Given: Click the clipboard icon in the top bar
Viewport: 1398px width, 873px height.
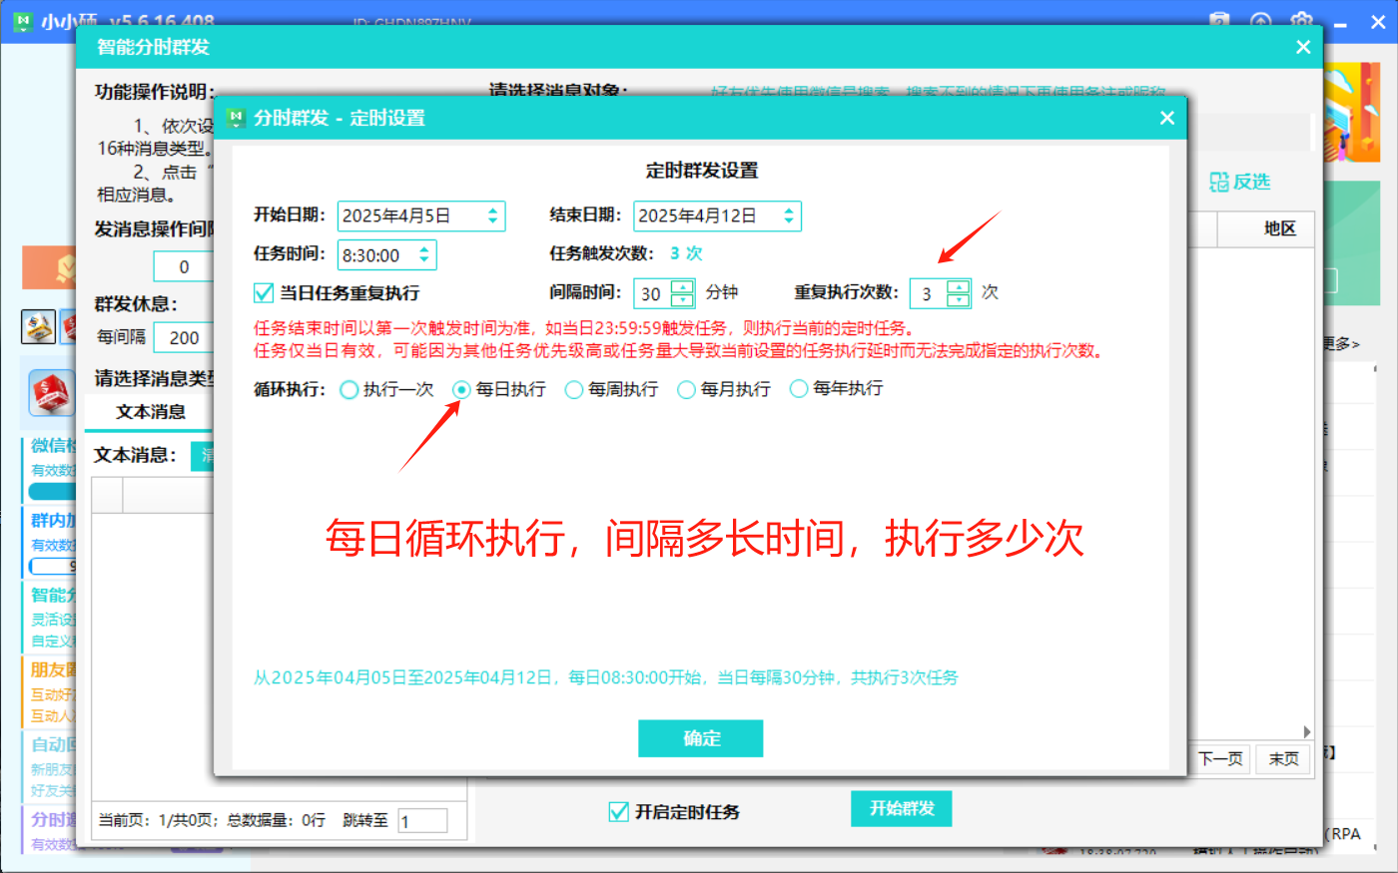Looking at the screenshot, I should click(1219, 21).
